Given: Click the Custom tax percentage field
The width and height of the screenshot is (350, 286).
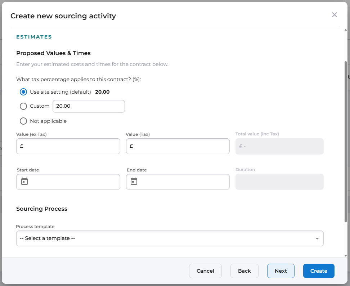Looking at the screenshot, I should 89,106.
